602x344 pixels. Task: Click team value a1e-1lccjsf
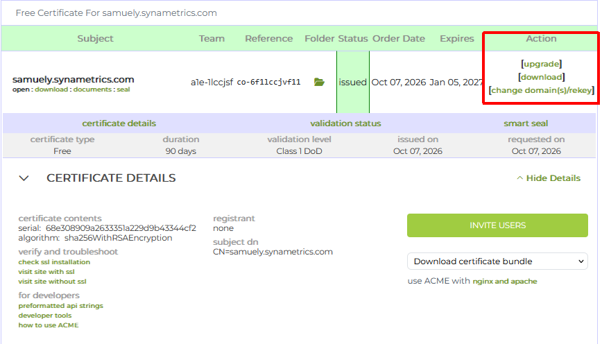pyautogui.click(x=212, y=82)
